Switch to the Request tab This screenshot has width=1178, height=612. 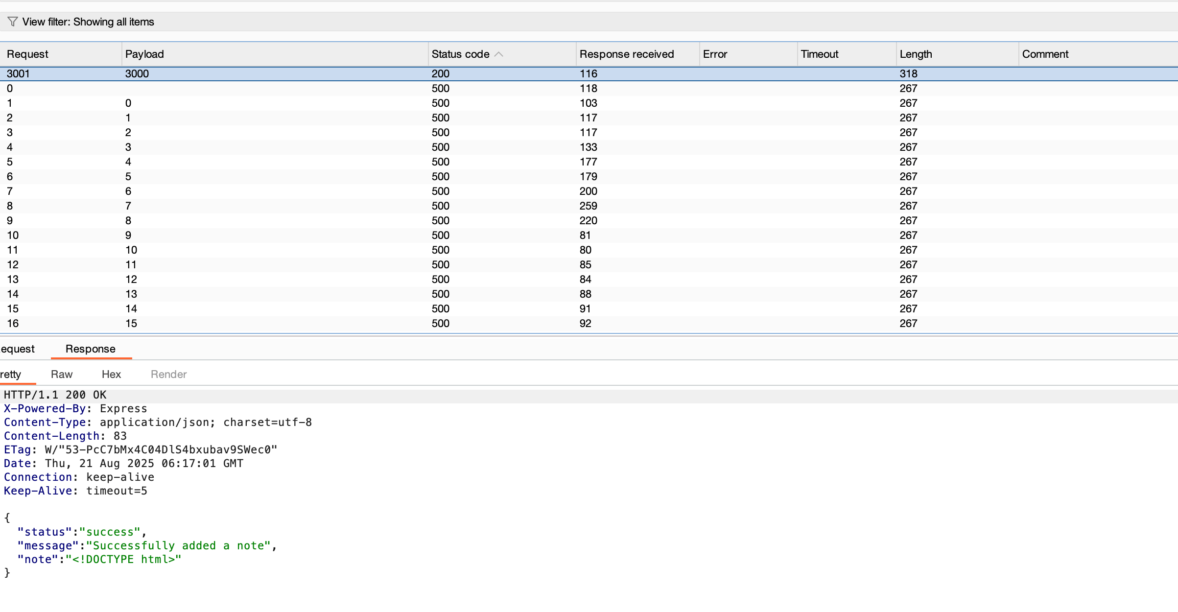pos(18,349)
